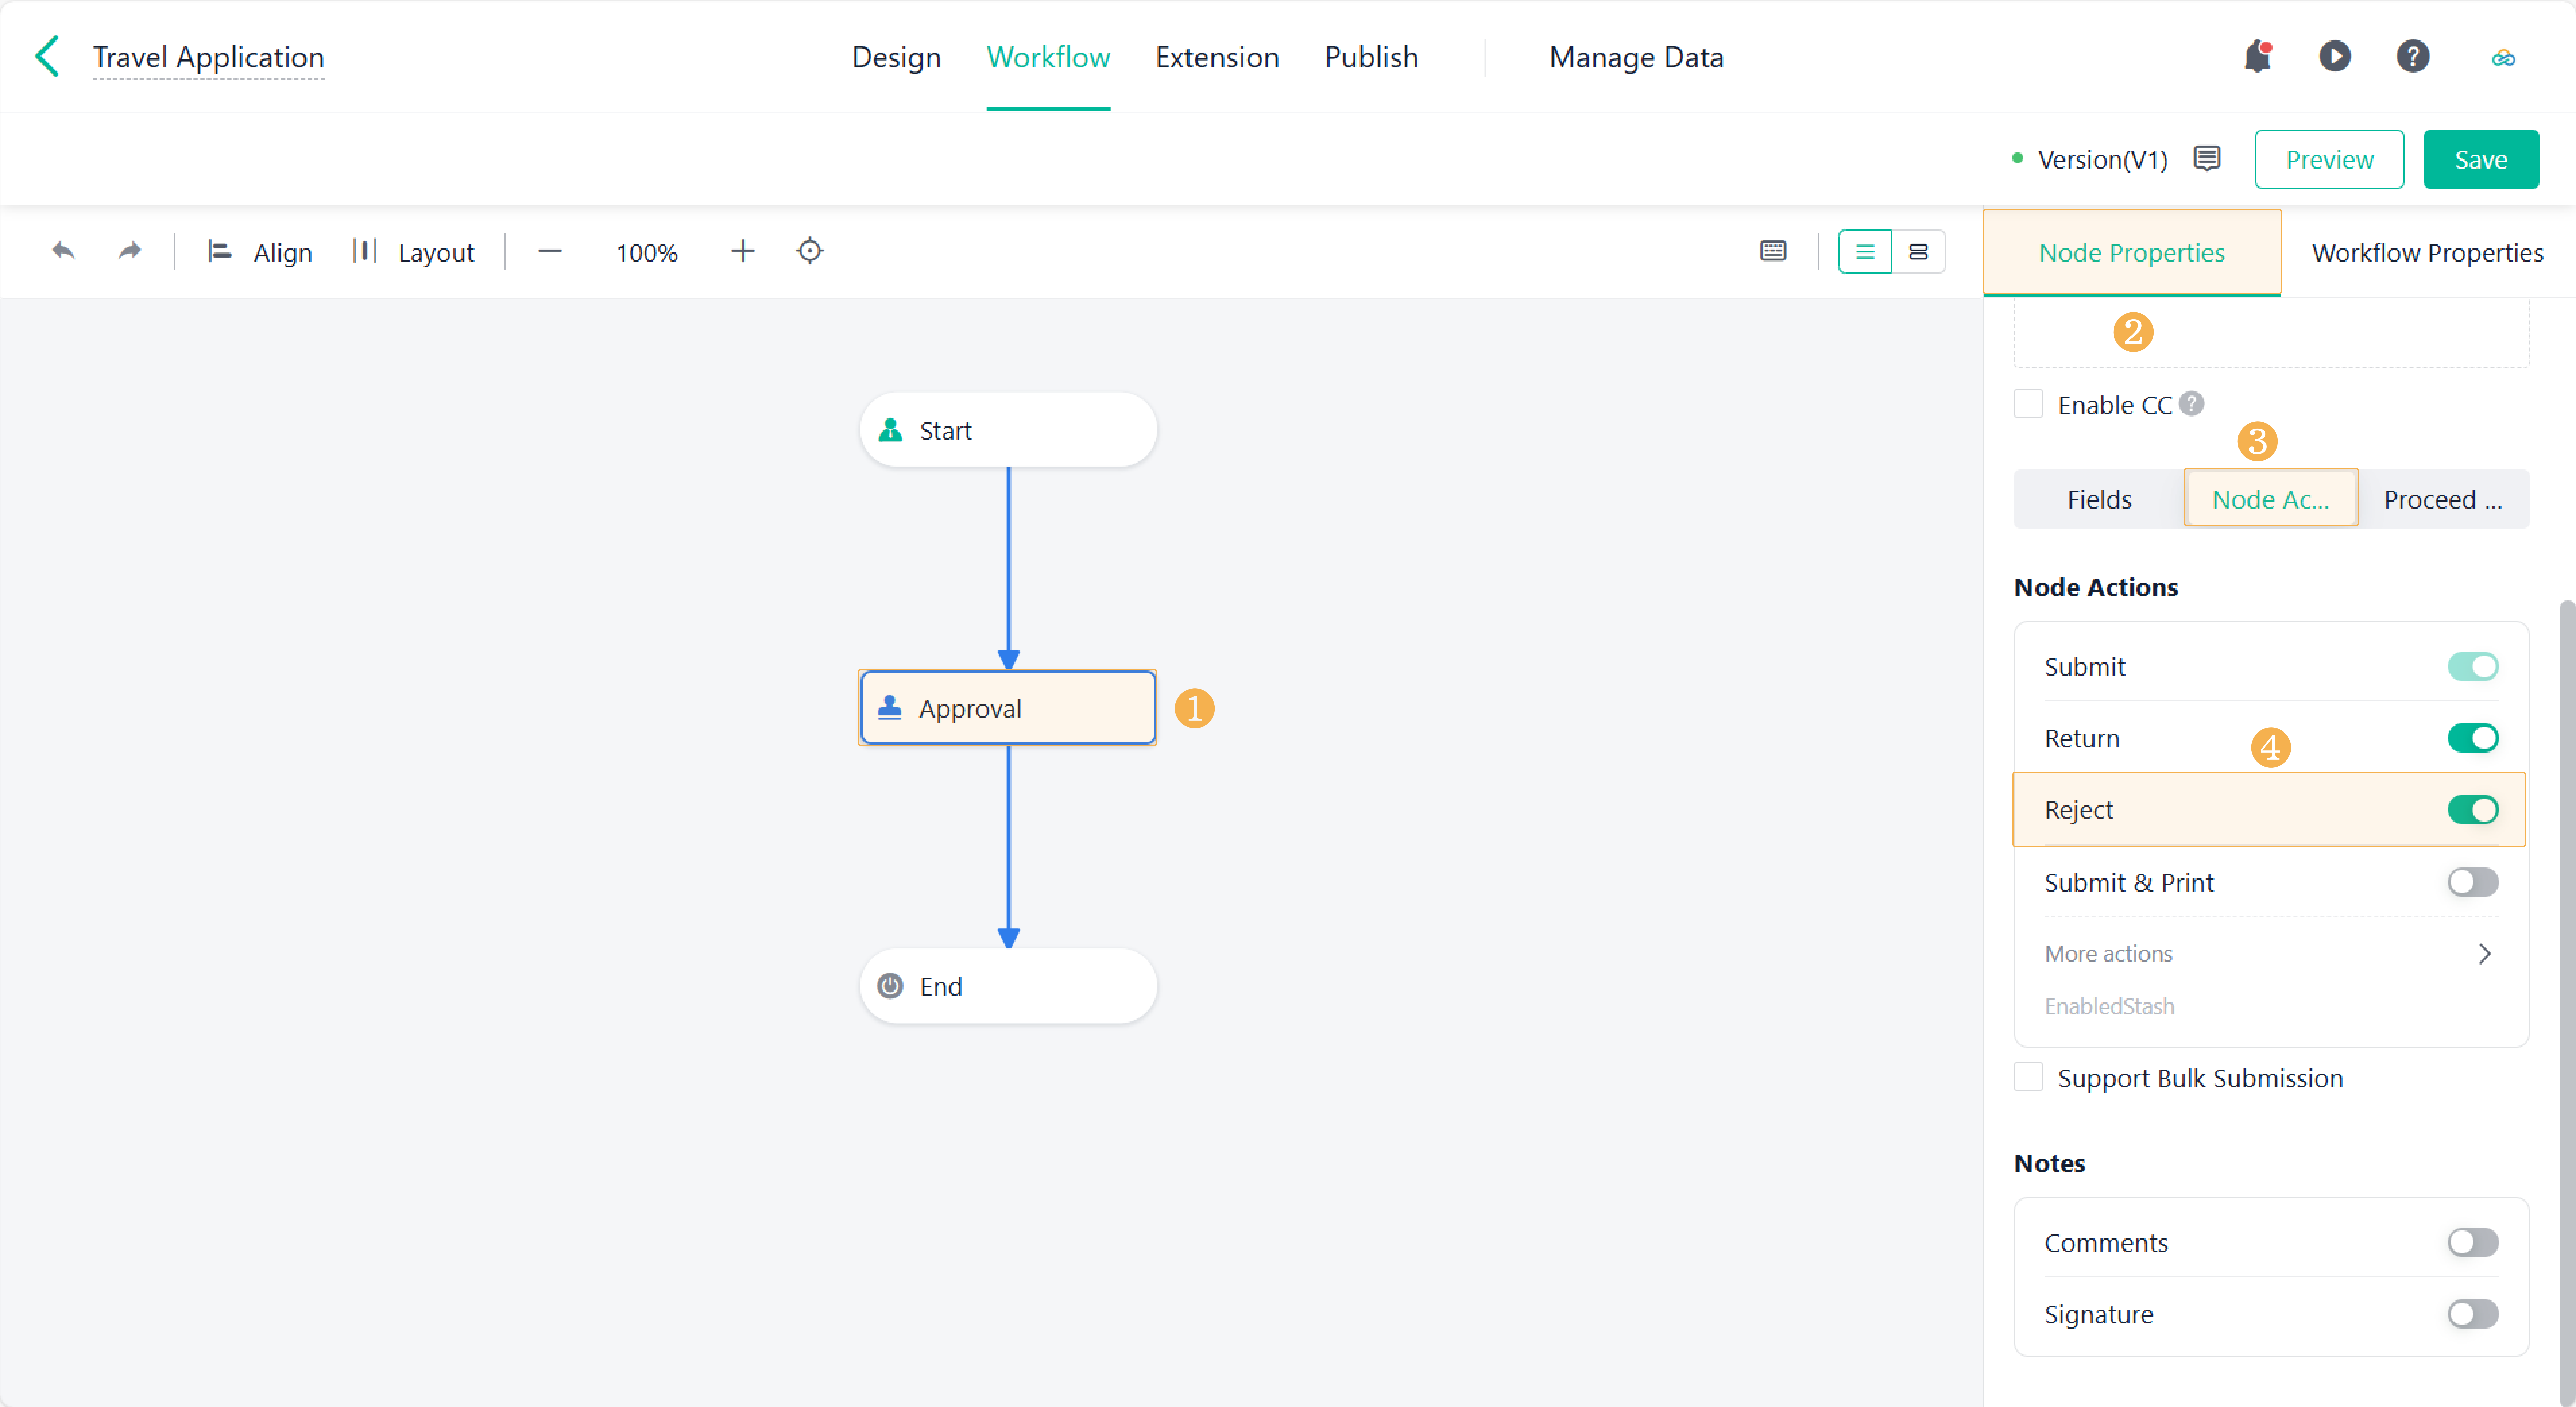2576x1407 pixels.
Task: Select the Fields sub-tab
Action: [2099, 499]
